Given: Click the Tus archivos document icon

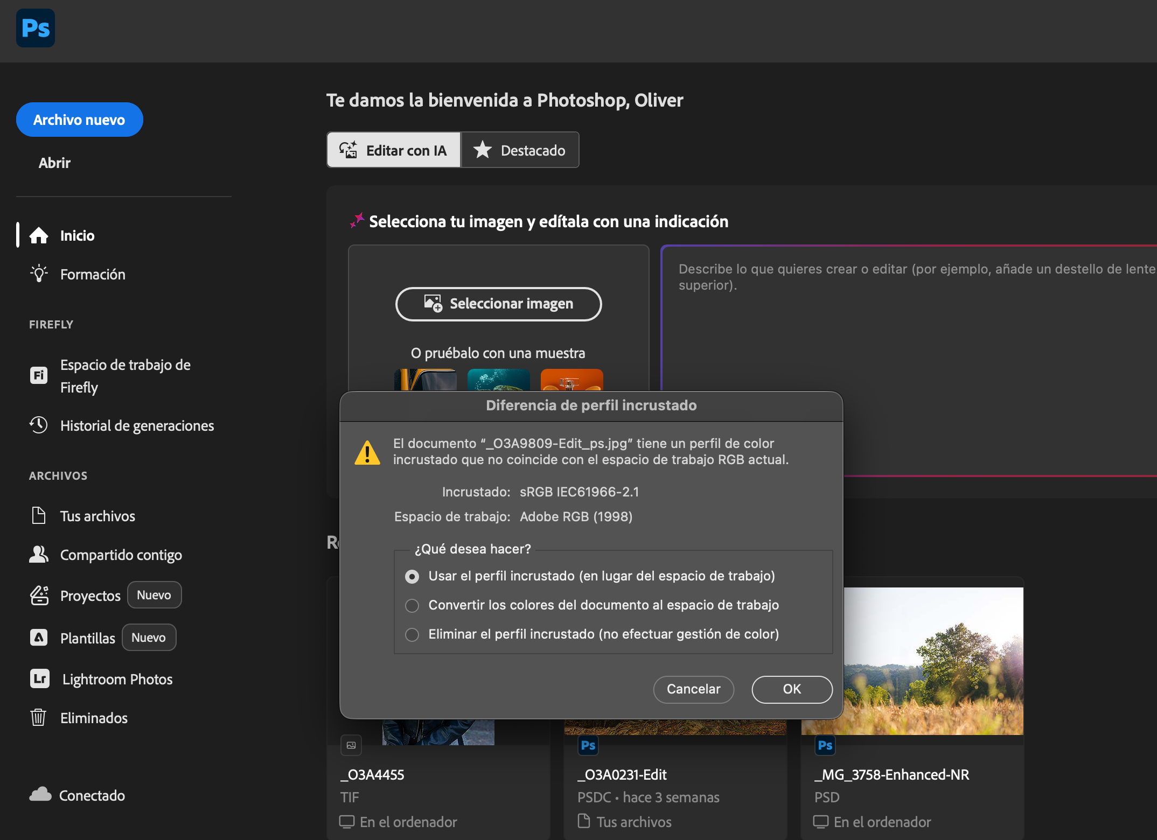Looking at the screenshot, I should [39, 515].
